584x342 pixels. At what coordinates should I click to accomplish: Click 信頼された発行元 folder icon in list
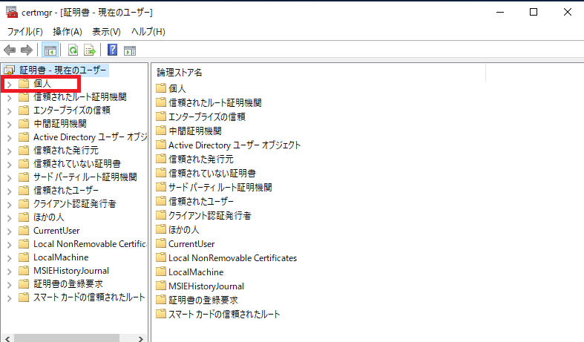[161, 159]
